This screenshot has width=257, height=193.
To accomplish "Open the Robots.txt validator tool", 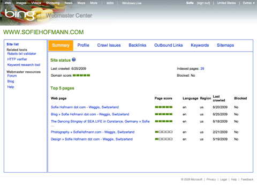I will [x=21, y=54].
